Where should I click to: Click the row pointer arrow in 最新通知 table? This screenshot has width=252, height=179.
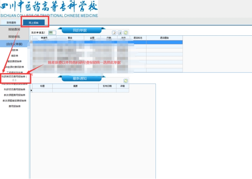click(31, 90)
